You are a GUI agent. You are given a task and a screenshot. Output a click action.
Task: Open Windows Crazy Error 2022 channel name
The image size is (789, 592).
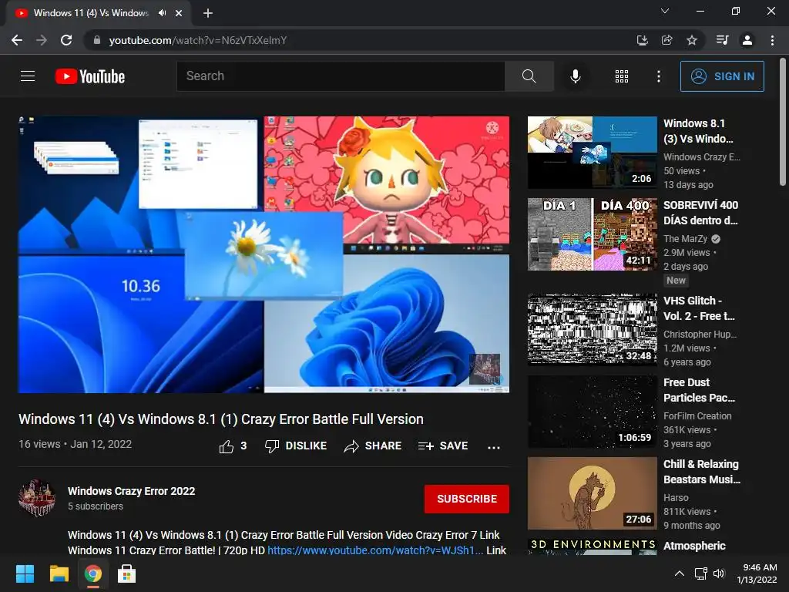(x=131, y=491)
